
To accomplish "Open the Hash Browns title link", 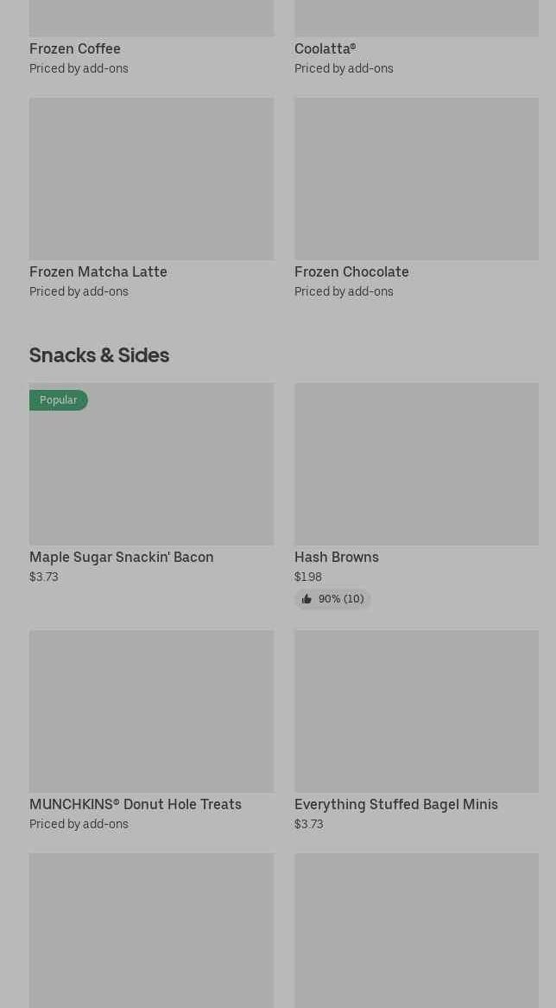I will (x=337, y=558).
